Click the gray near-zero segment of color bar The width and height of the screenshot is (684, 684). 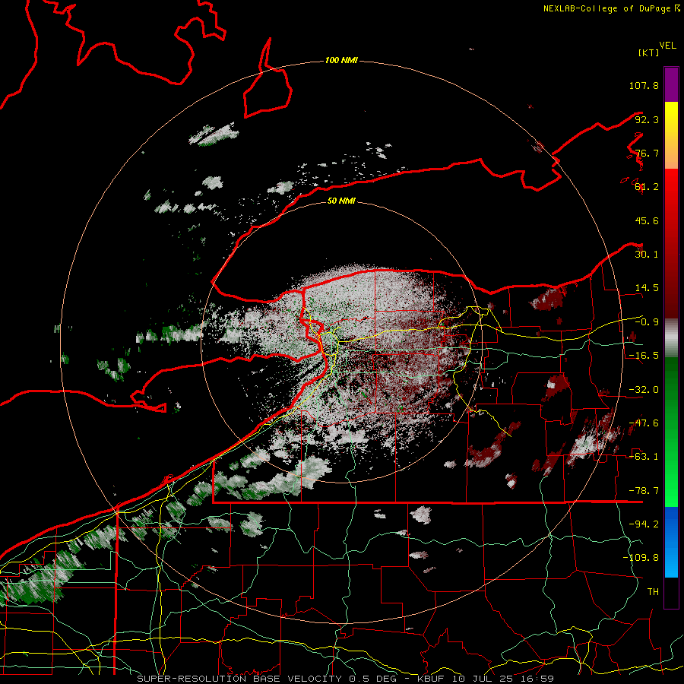coord(671,338)
